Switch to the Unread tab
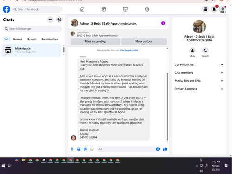The height and width of the screenshot is (174, 232). 18,39
